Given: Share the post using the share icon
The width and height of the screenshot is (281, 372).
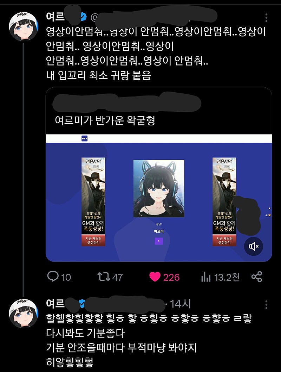Looking at the screenshot, I should [x=257, y=277].
